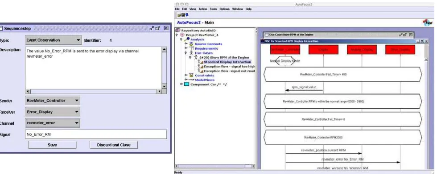Click the open-folder icon in AutoFocus2 toolbar
This screenshot has height=174, width=437.
[x=179, y=15]
